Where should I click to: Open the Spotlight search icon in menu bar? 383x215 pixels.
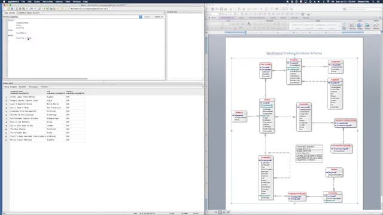[373, 1]
